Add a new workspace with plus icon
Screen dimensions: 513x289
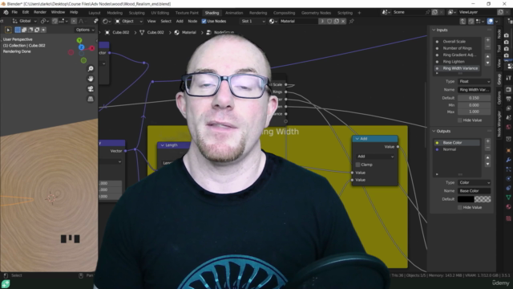pos(359,13)
